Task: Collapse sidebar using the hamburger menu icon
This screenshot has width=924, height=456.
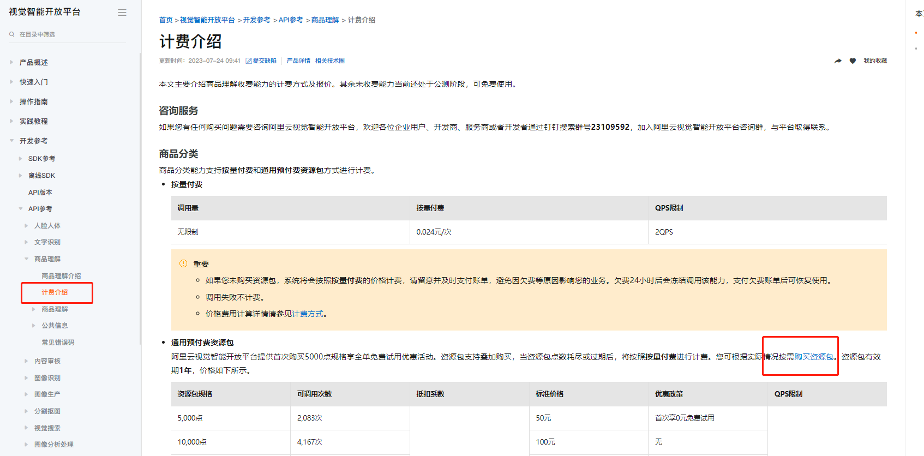Action: coord(122,13)
